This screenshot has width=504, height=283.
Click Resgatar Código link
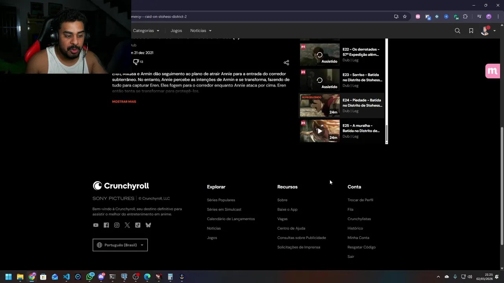[361, 247]
